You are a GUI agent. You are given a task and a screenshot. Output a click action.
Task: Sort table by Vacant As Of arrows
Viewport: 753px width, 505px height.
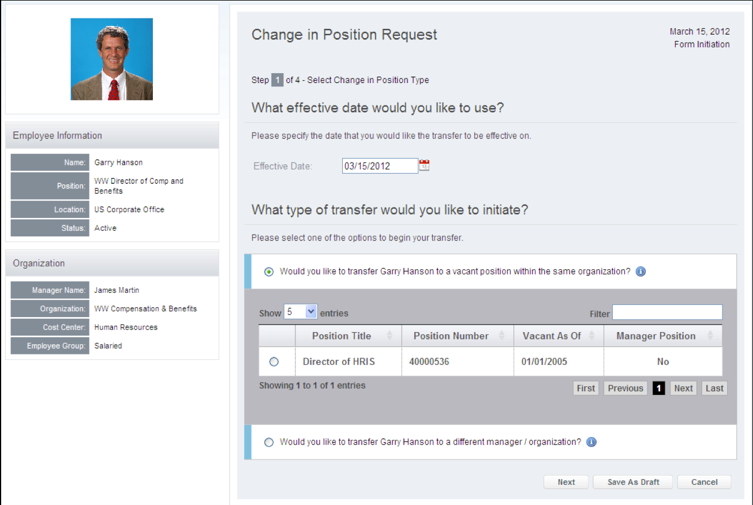(592, 336)
